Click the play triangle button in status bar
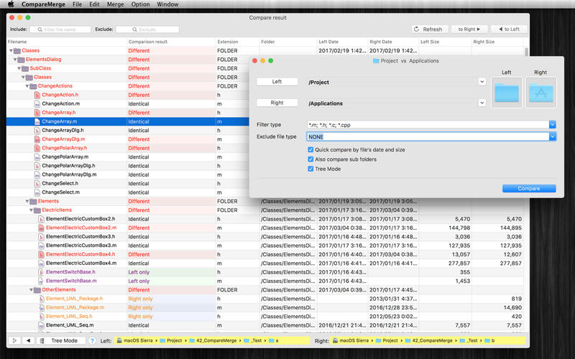575x359 pixels. tap(14, 340)
